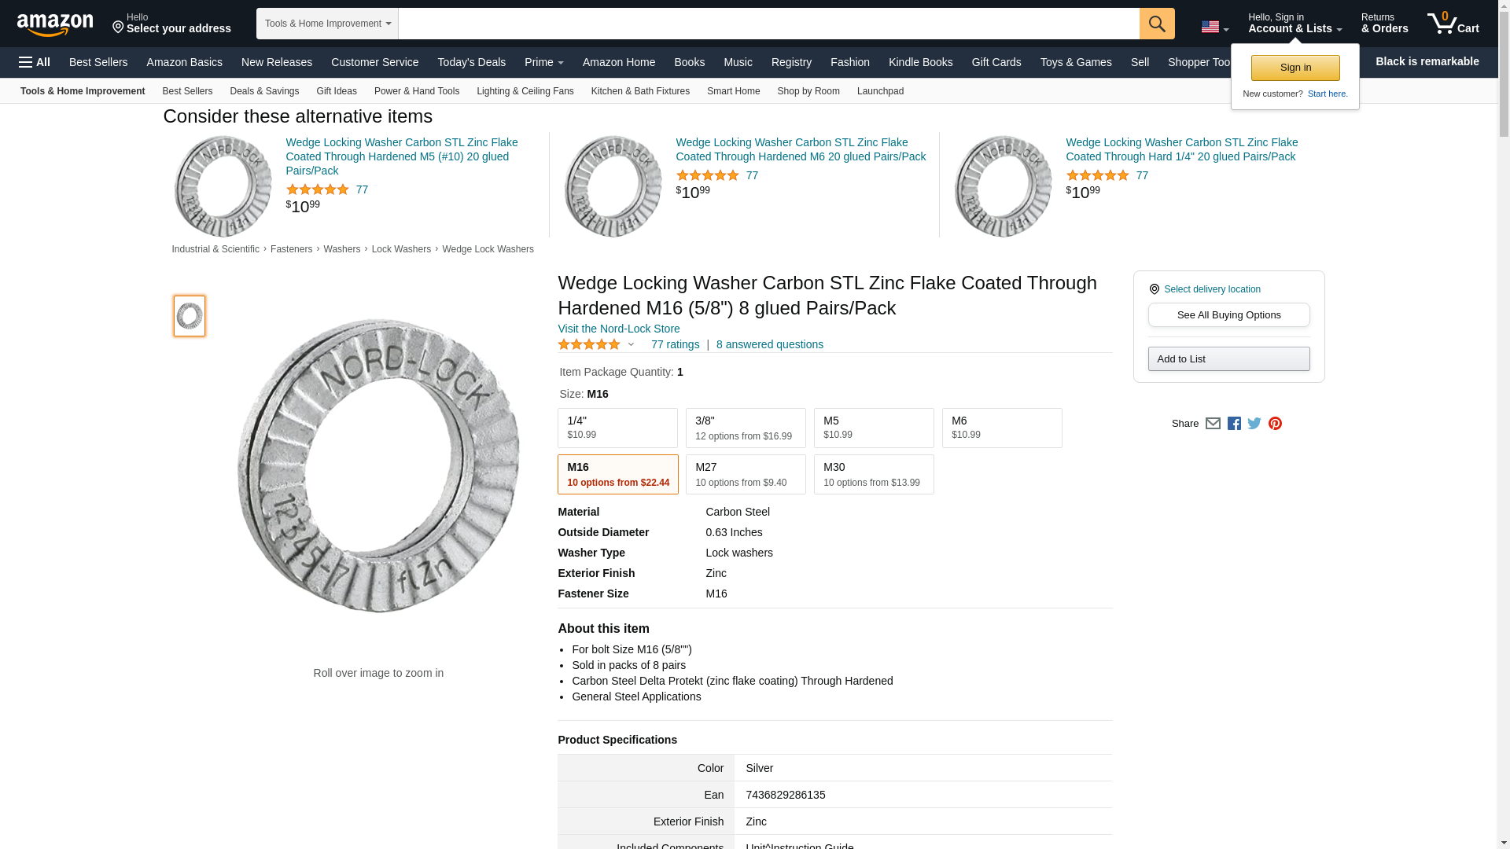This screenshot has width=1510, height=849.
Task: Expand the country flag language selector
Action: coord(1214,28)
